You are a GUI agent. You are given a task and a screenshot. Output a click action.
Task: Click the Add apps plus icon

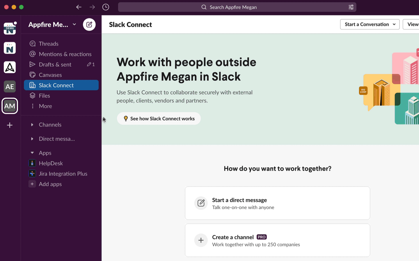click(x=32, y=184)
